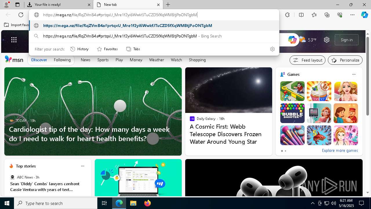Filter address suggestions by Favorites
This screenshot has height=209, width=371.
[107, 49]
